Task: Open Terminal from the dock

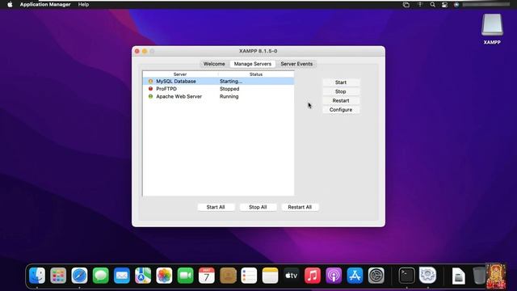Action: (x=406, y=275)
